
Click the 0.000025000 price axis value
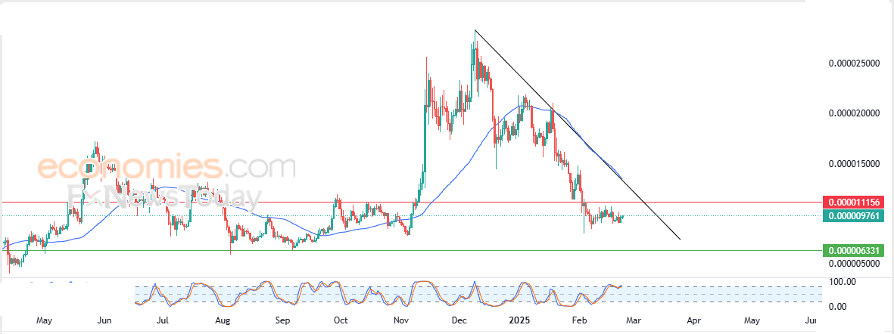(x=854, y=63)
